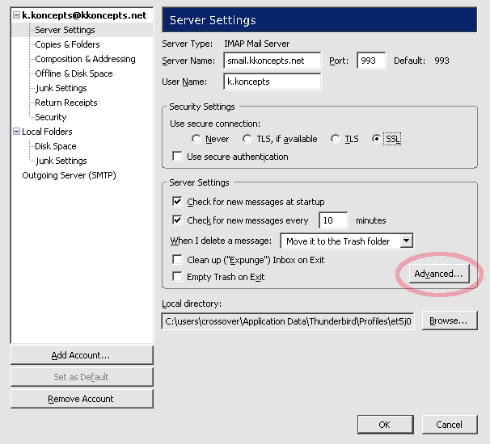Toggle Empty Trash on Exit checkbox

pos(177,276)
